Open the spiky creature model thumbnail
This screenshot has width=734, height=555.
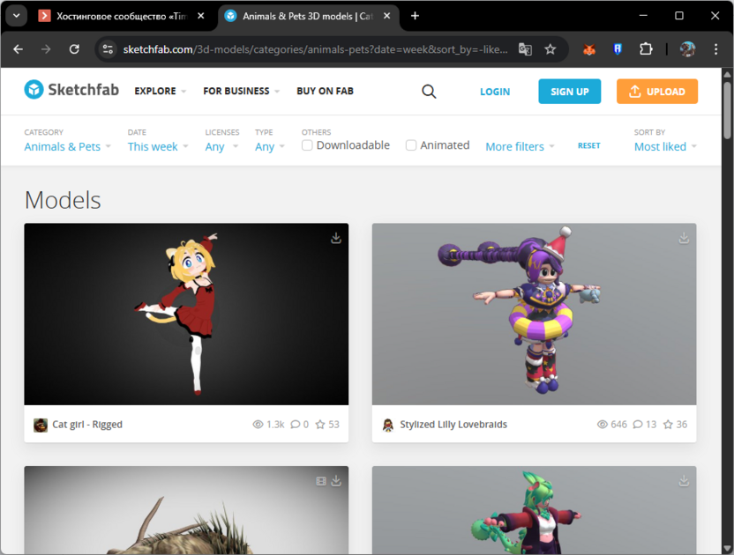[186, 510]
